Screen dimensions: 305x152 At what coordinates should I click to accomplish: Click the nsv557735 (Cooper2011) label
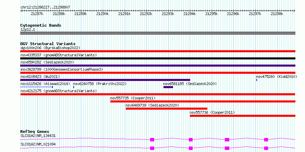(x=133, y=98)
